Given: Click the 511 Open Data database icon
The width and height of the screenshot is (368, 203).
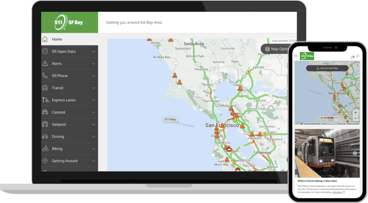Looking at the screenshot, I should [x=45, y=51].
